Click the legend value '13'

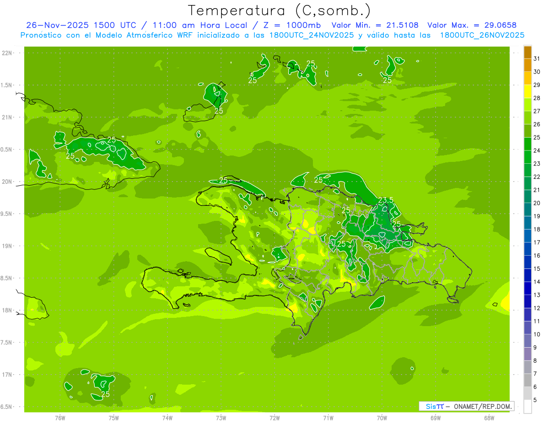pyautogui.click(x=537, y=295)
